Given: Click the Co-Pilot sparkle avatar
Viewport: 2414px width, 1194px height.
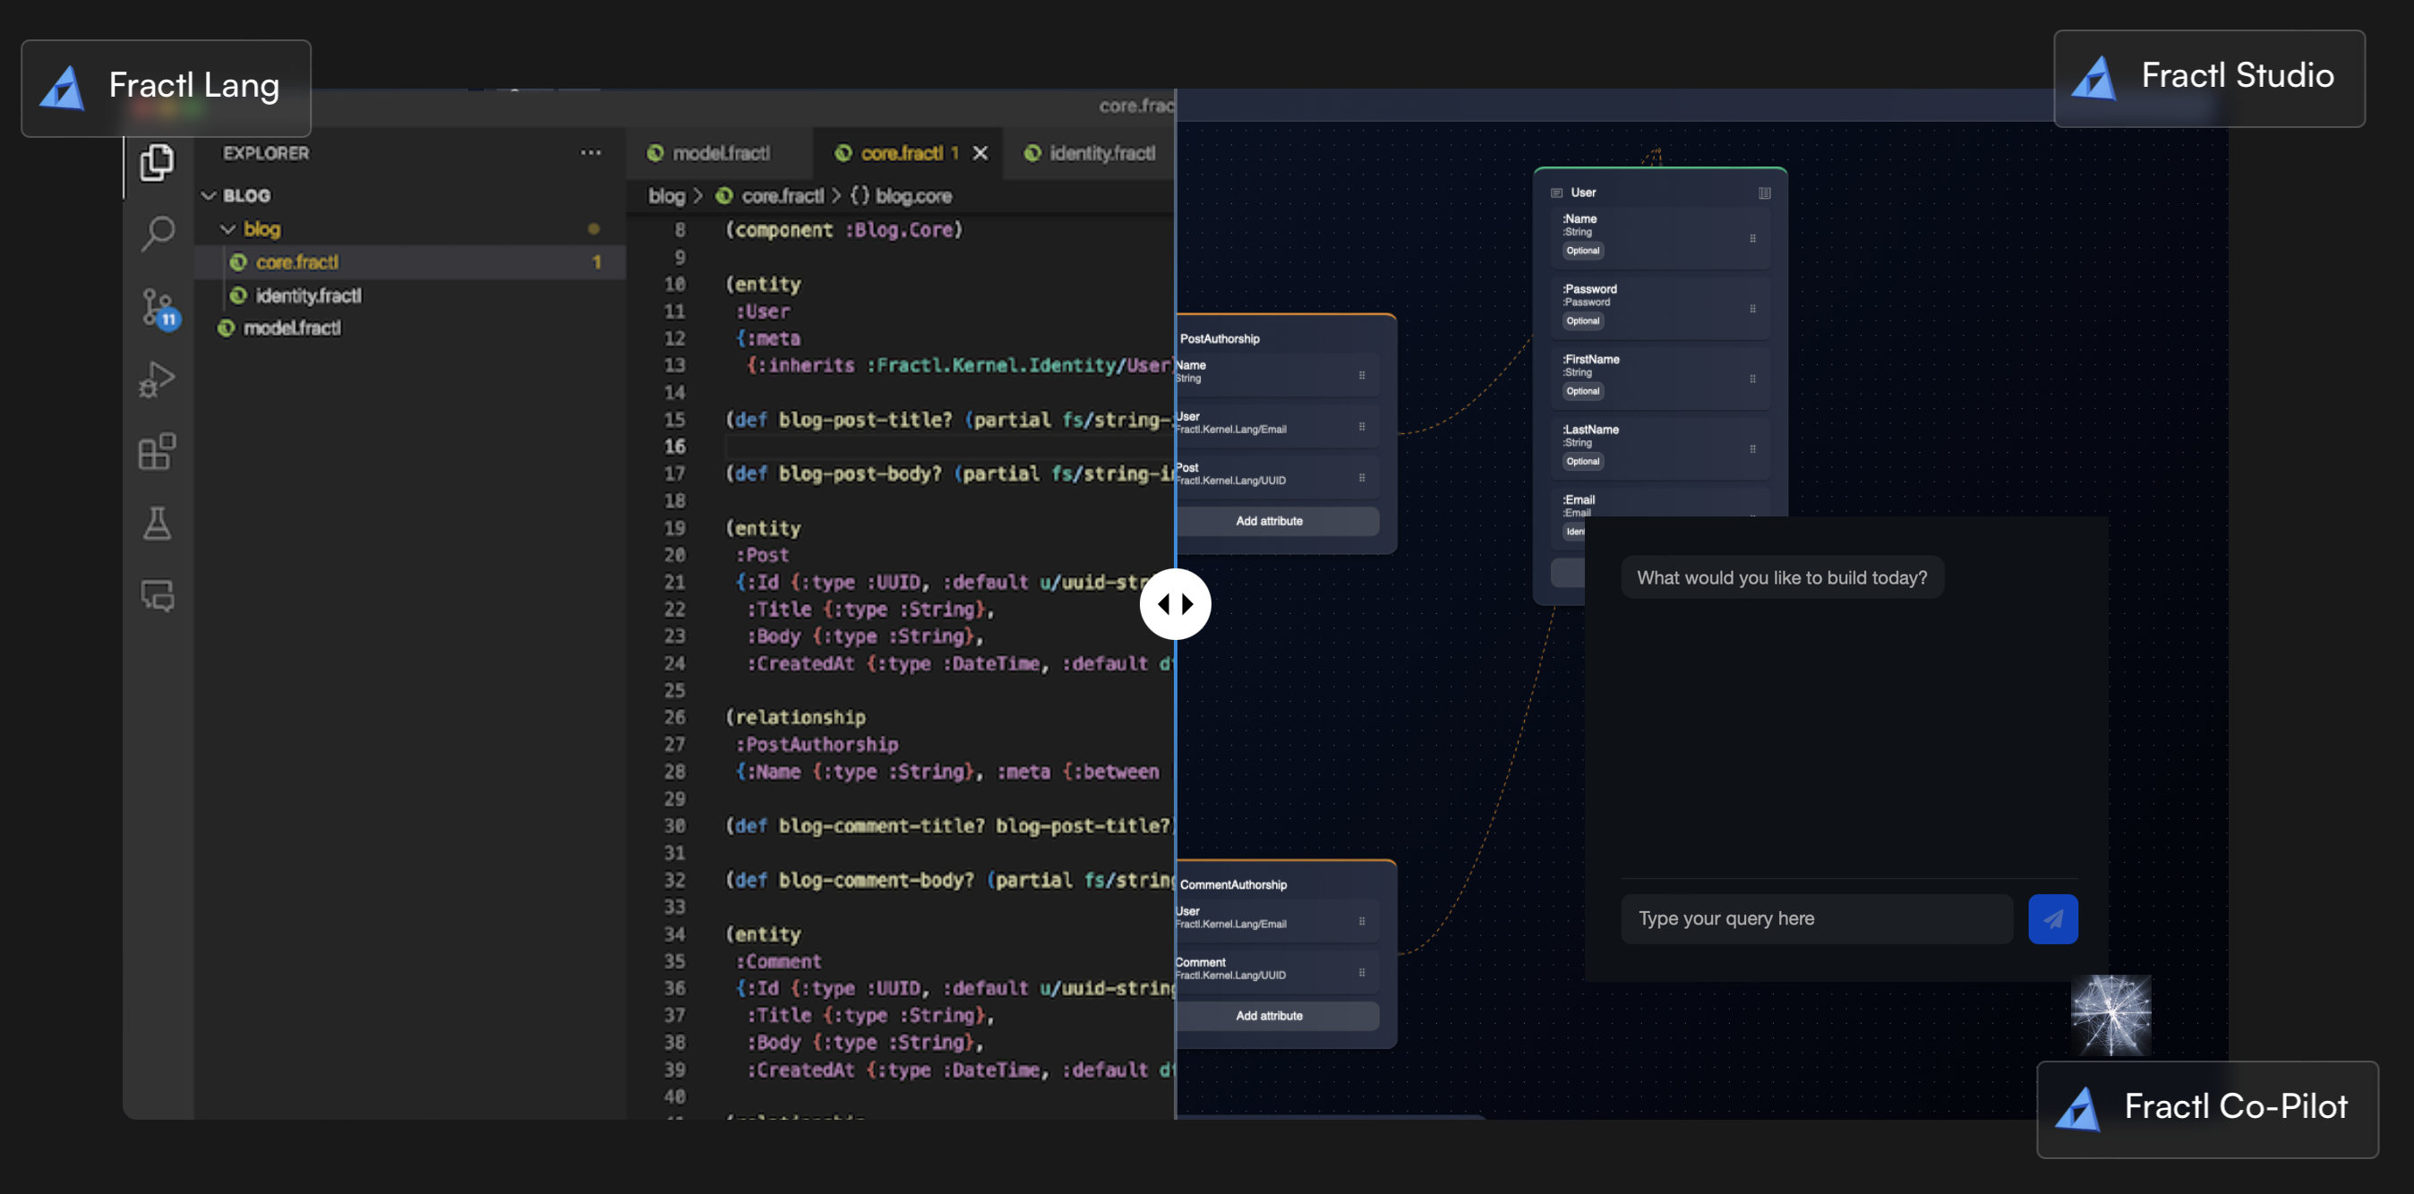Looking at the screenshot, I should (2110, 1015).
